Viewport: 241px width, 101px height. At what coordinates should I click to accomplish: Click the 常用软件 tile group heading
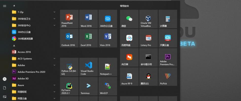124,6
